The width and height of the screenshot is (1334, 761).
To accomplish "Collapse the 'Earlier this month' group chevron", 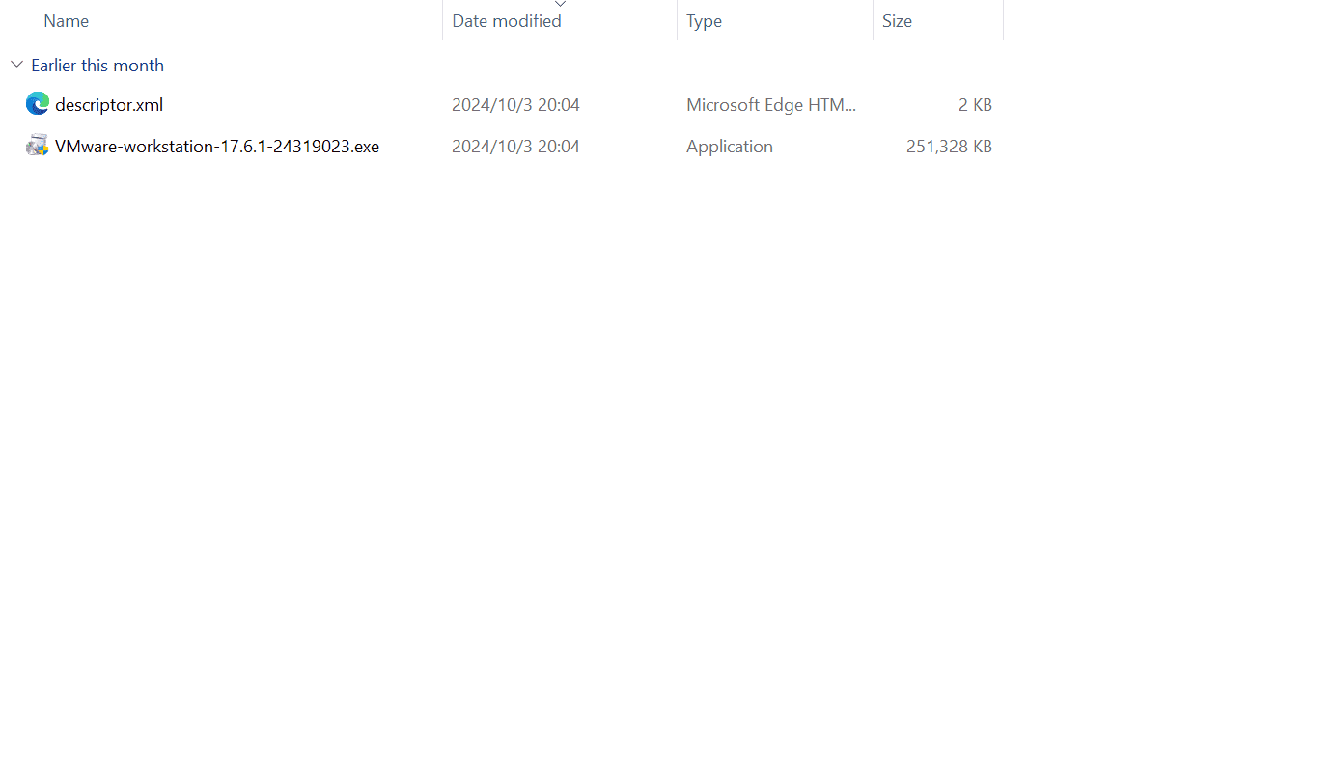I will pos(16,65).
